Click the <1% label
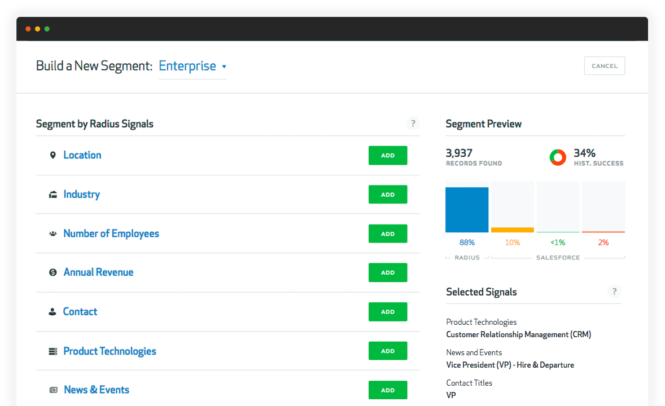The width and height of the screenshot is (665, 406). point(558,242)
